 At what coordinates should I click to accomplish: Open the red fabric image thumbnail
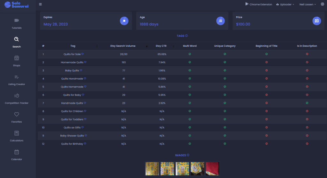(x=212, y=169)
